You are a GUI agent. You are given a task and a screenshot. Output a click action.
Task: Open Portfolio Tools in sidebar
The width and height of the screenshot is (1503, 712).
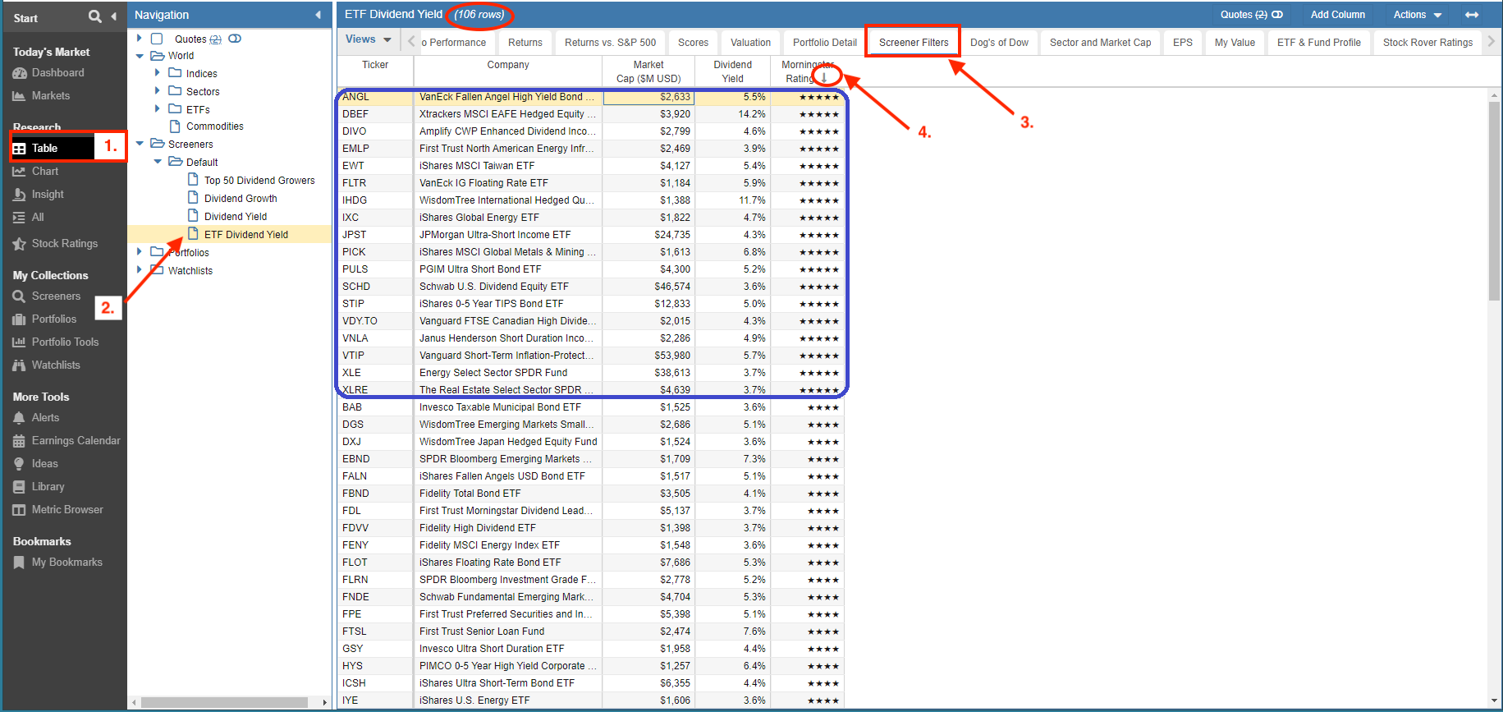click(56, 342)
